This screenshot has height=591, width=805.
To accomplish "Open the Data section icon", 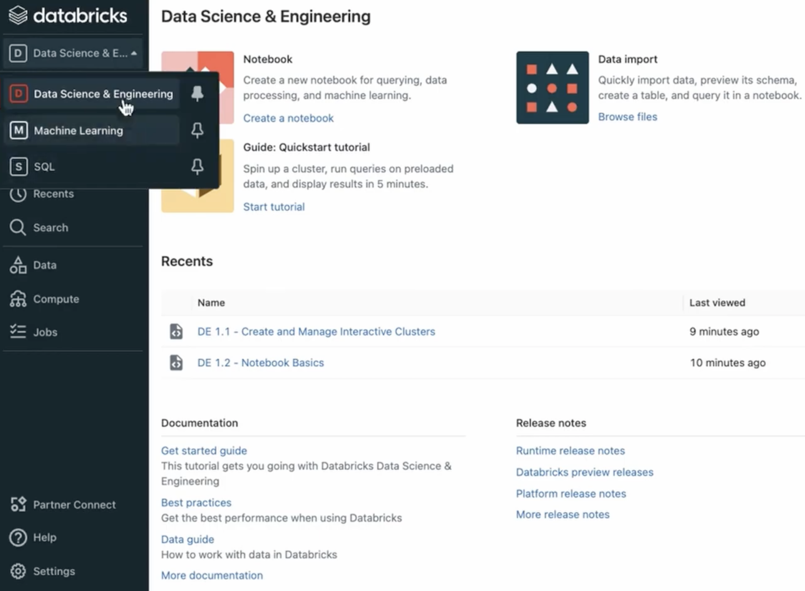I will click(x=18, y=265).
